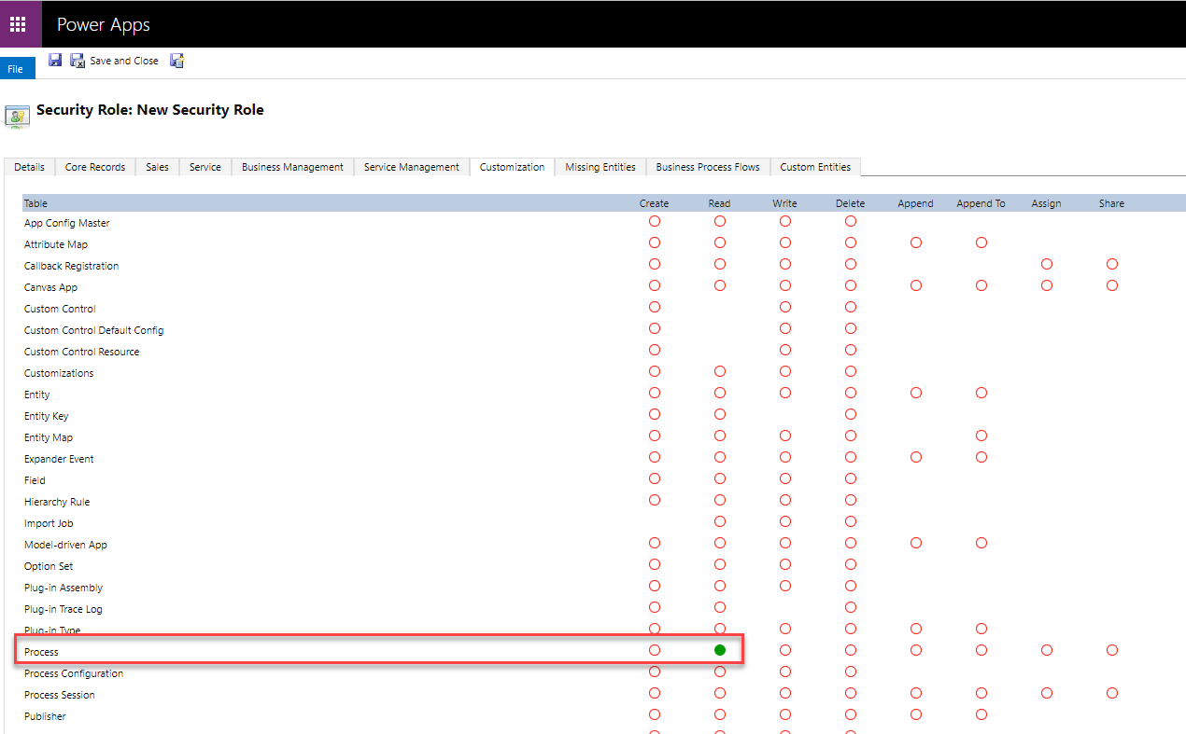The height and width of the screenshot is (734, 1186).
Task: Click the Save and Close disk icon
Action: pyautogui.click(x=78, y=61)
